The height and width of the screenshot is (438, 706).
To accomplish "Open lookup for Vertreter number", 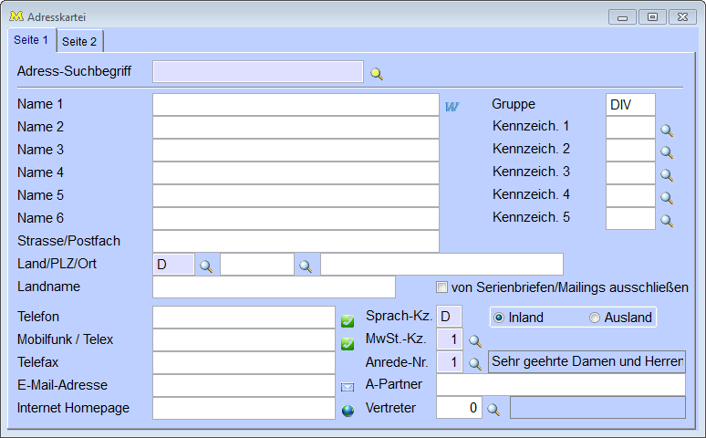I will tap(493, 410).
